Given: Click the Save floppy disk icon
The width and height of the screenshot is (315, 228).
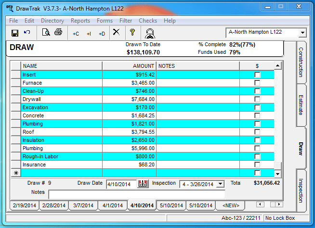Looking at the screenshot, I should (x=15, y=33).
